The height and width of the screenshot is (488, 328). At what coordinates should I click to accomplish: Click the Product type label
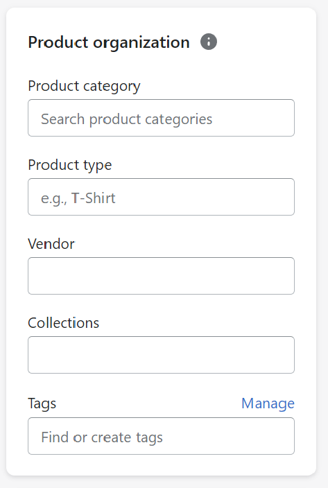coord(70,165)
